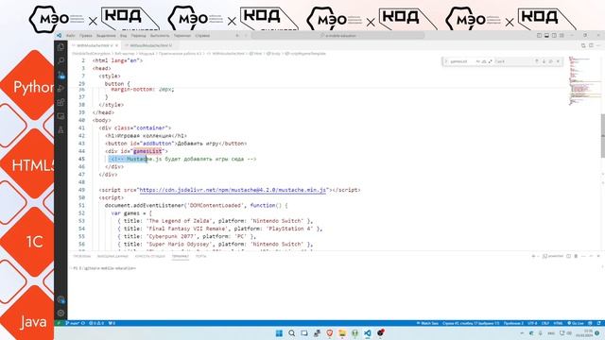Screen dimensions: 605x340
Task: Change UTF-8 encoding in status bar
Action: (532, 323)
